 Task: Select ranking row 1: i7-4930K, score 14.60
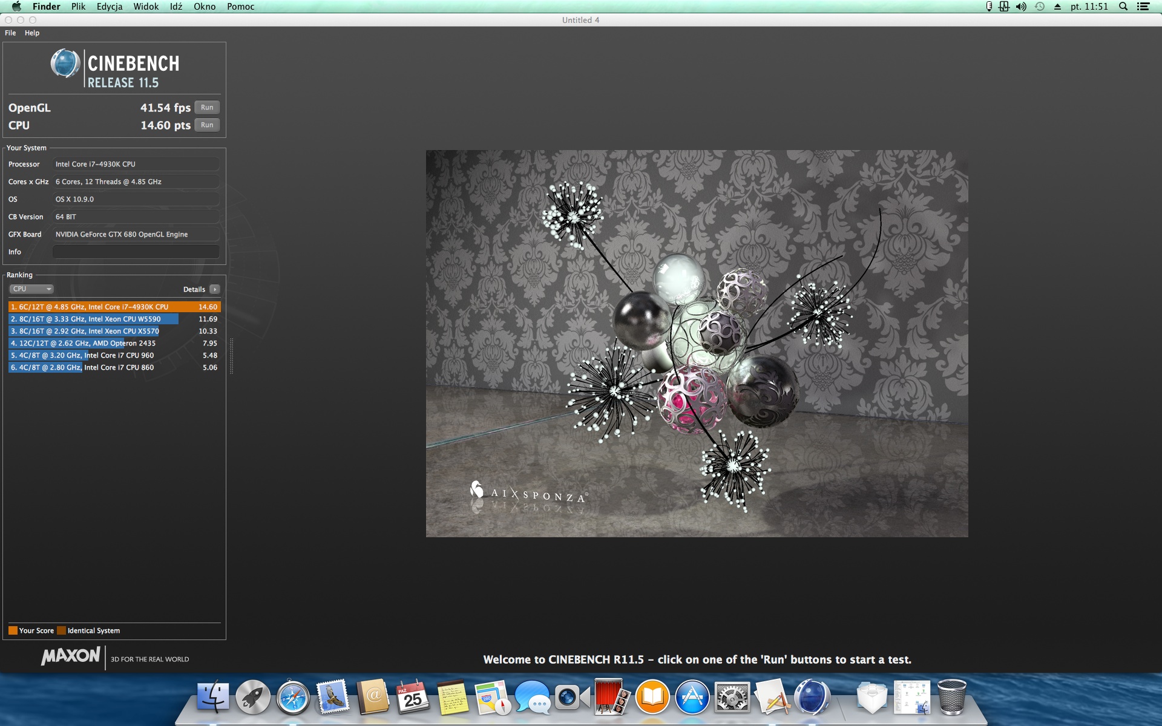[114, 307]
